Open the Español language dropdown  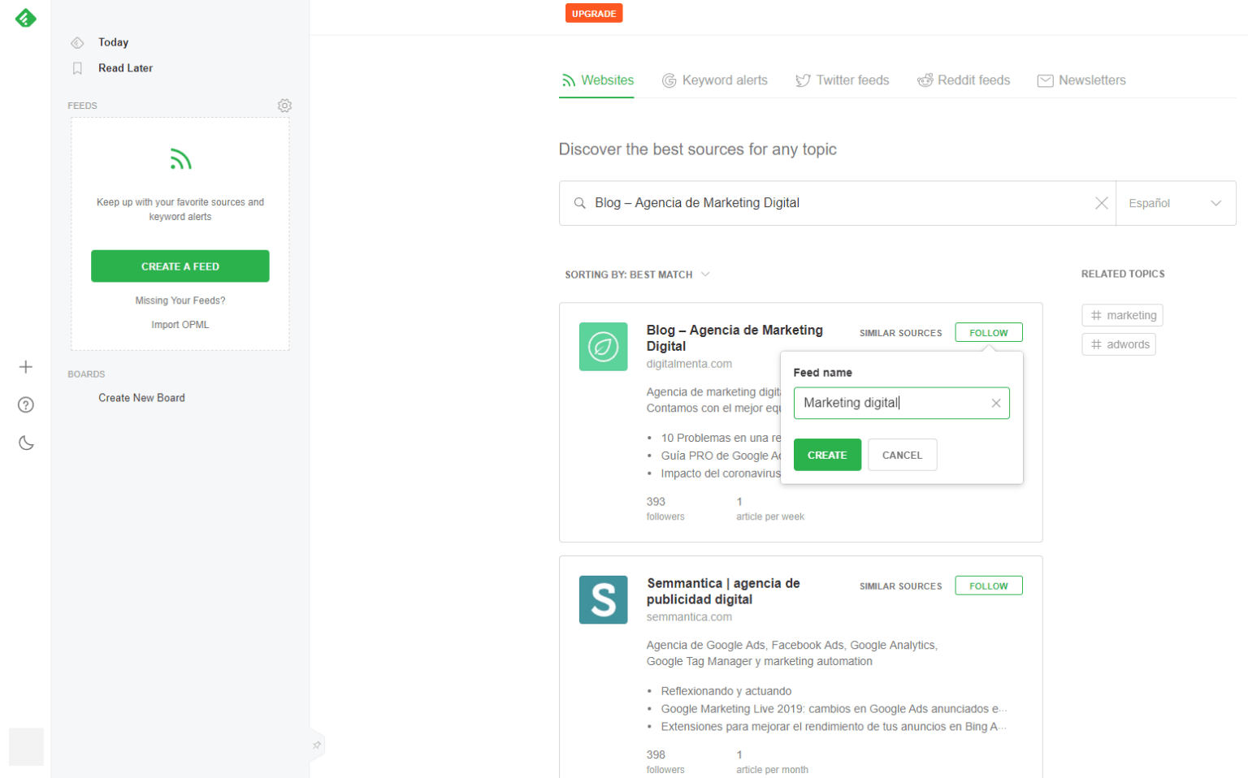1176,203
